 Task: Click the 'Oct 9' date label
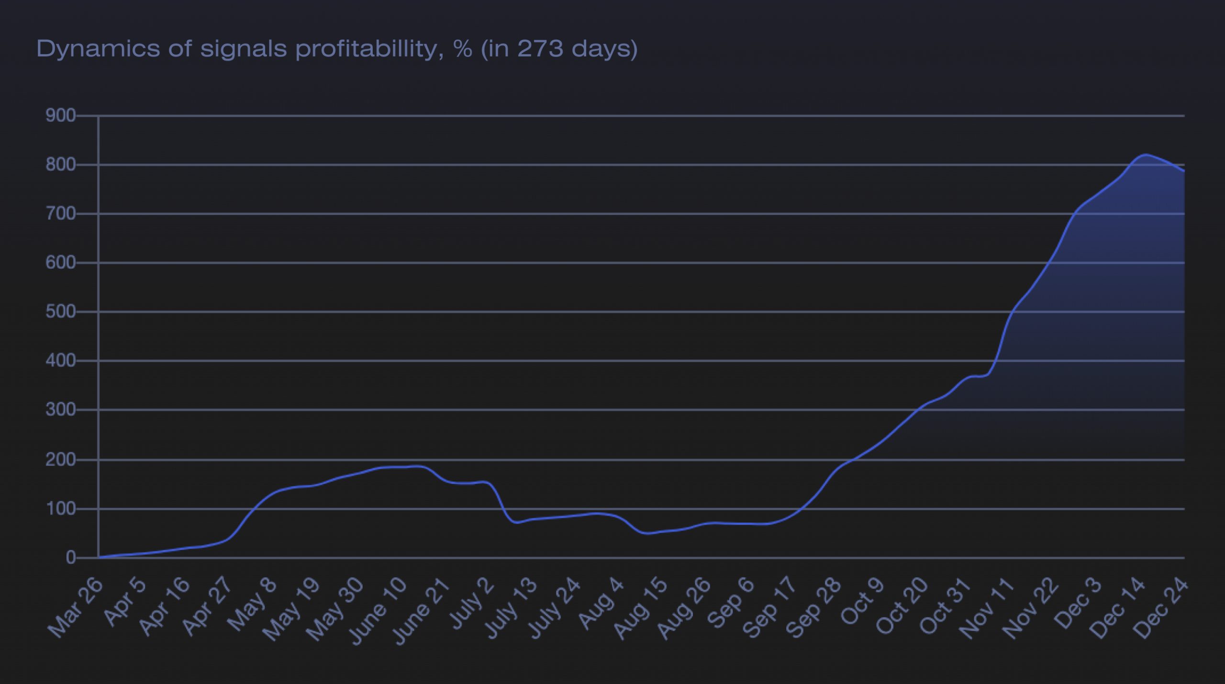(x=862, y=601)
